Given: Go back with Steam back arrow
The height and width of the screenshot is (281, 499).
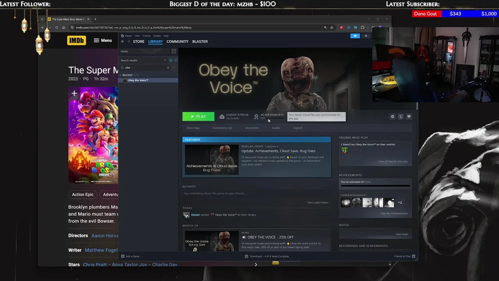Looking at the screenshot, I should click(x=122, y=41).
